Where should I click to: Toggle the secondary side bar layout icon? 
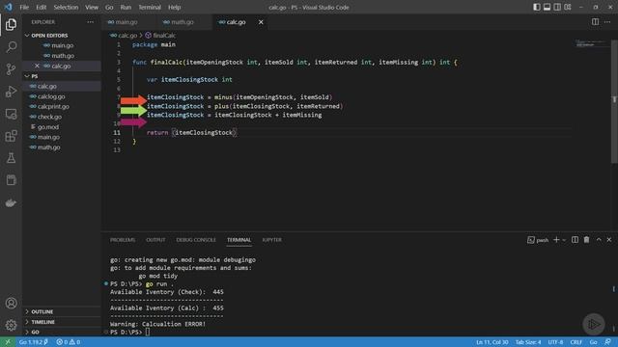tap(557, 7)
